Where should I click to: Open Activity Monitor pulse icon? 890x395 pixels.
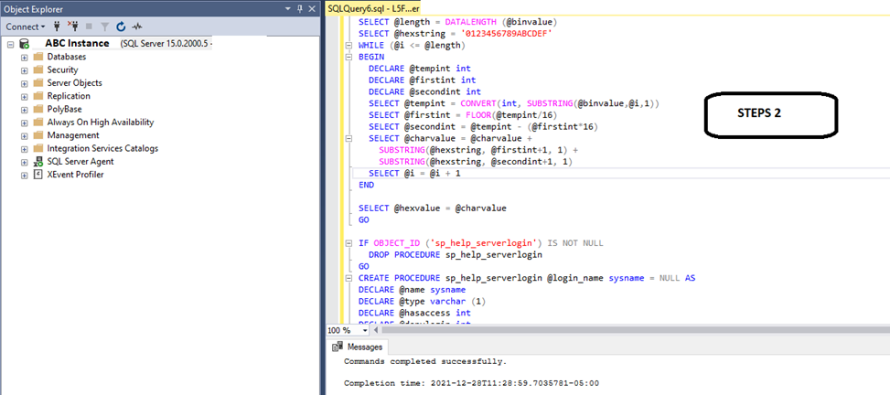(x=137, y=27)
